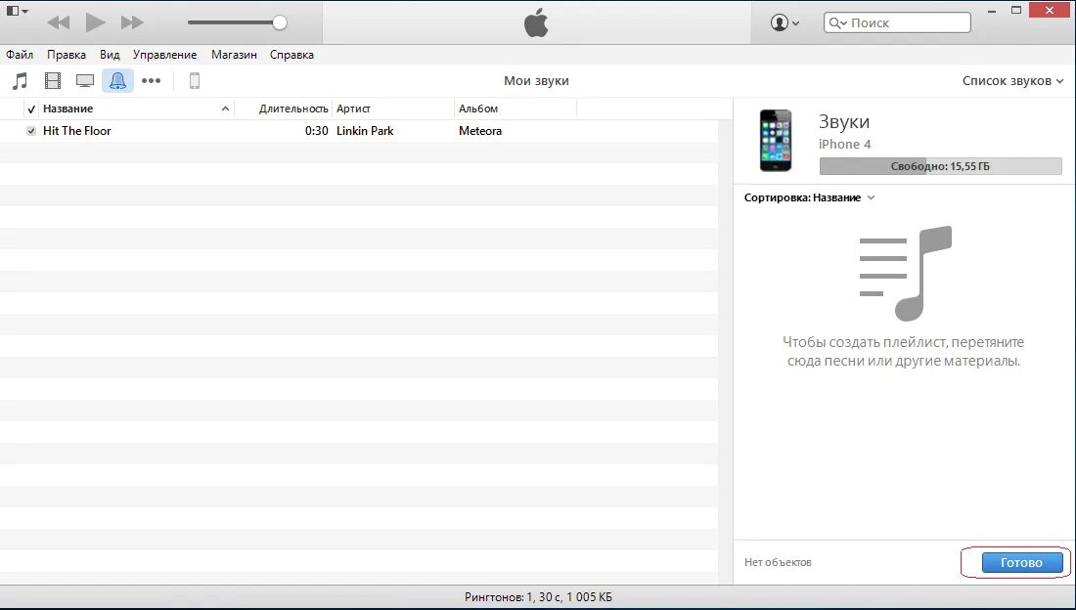Click the sort direction arrow in Название column
Viewport: 1076px width, 610px height.
point(225,109)
